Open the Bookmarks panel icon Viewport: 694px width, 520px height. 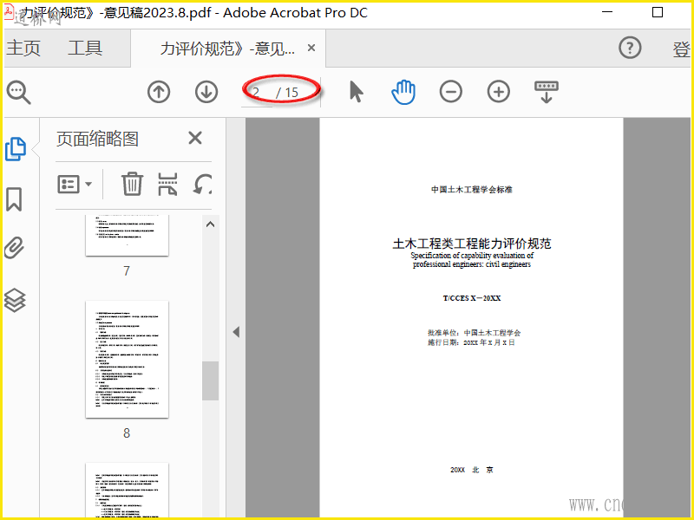[14, 199]
